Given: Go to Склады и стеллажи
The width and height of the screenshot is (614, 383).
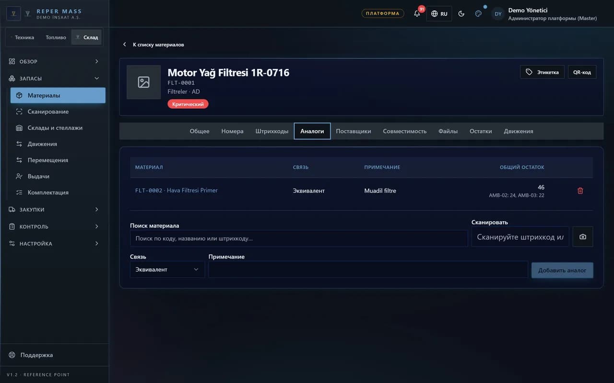Looking at the screenshot, I should click(58, 128).
